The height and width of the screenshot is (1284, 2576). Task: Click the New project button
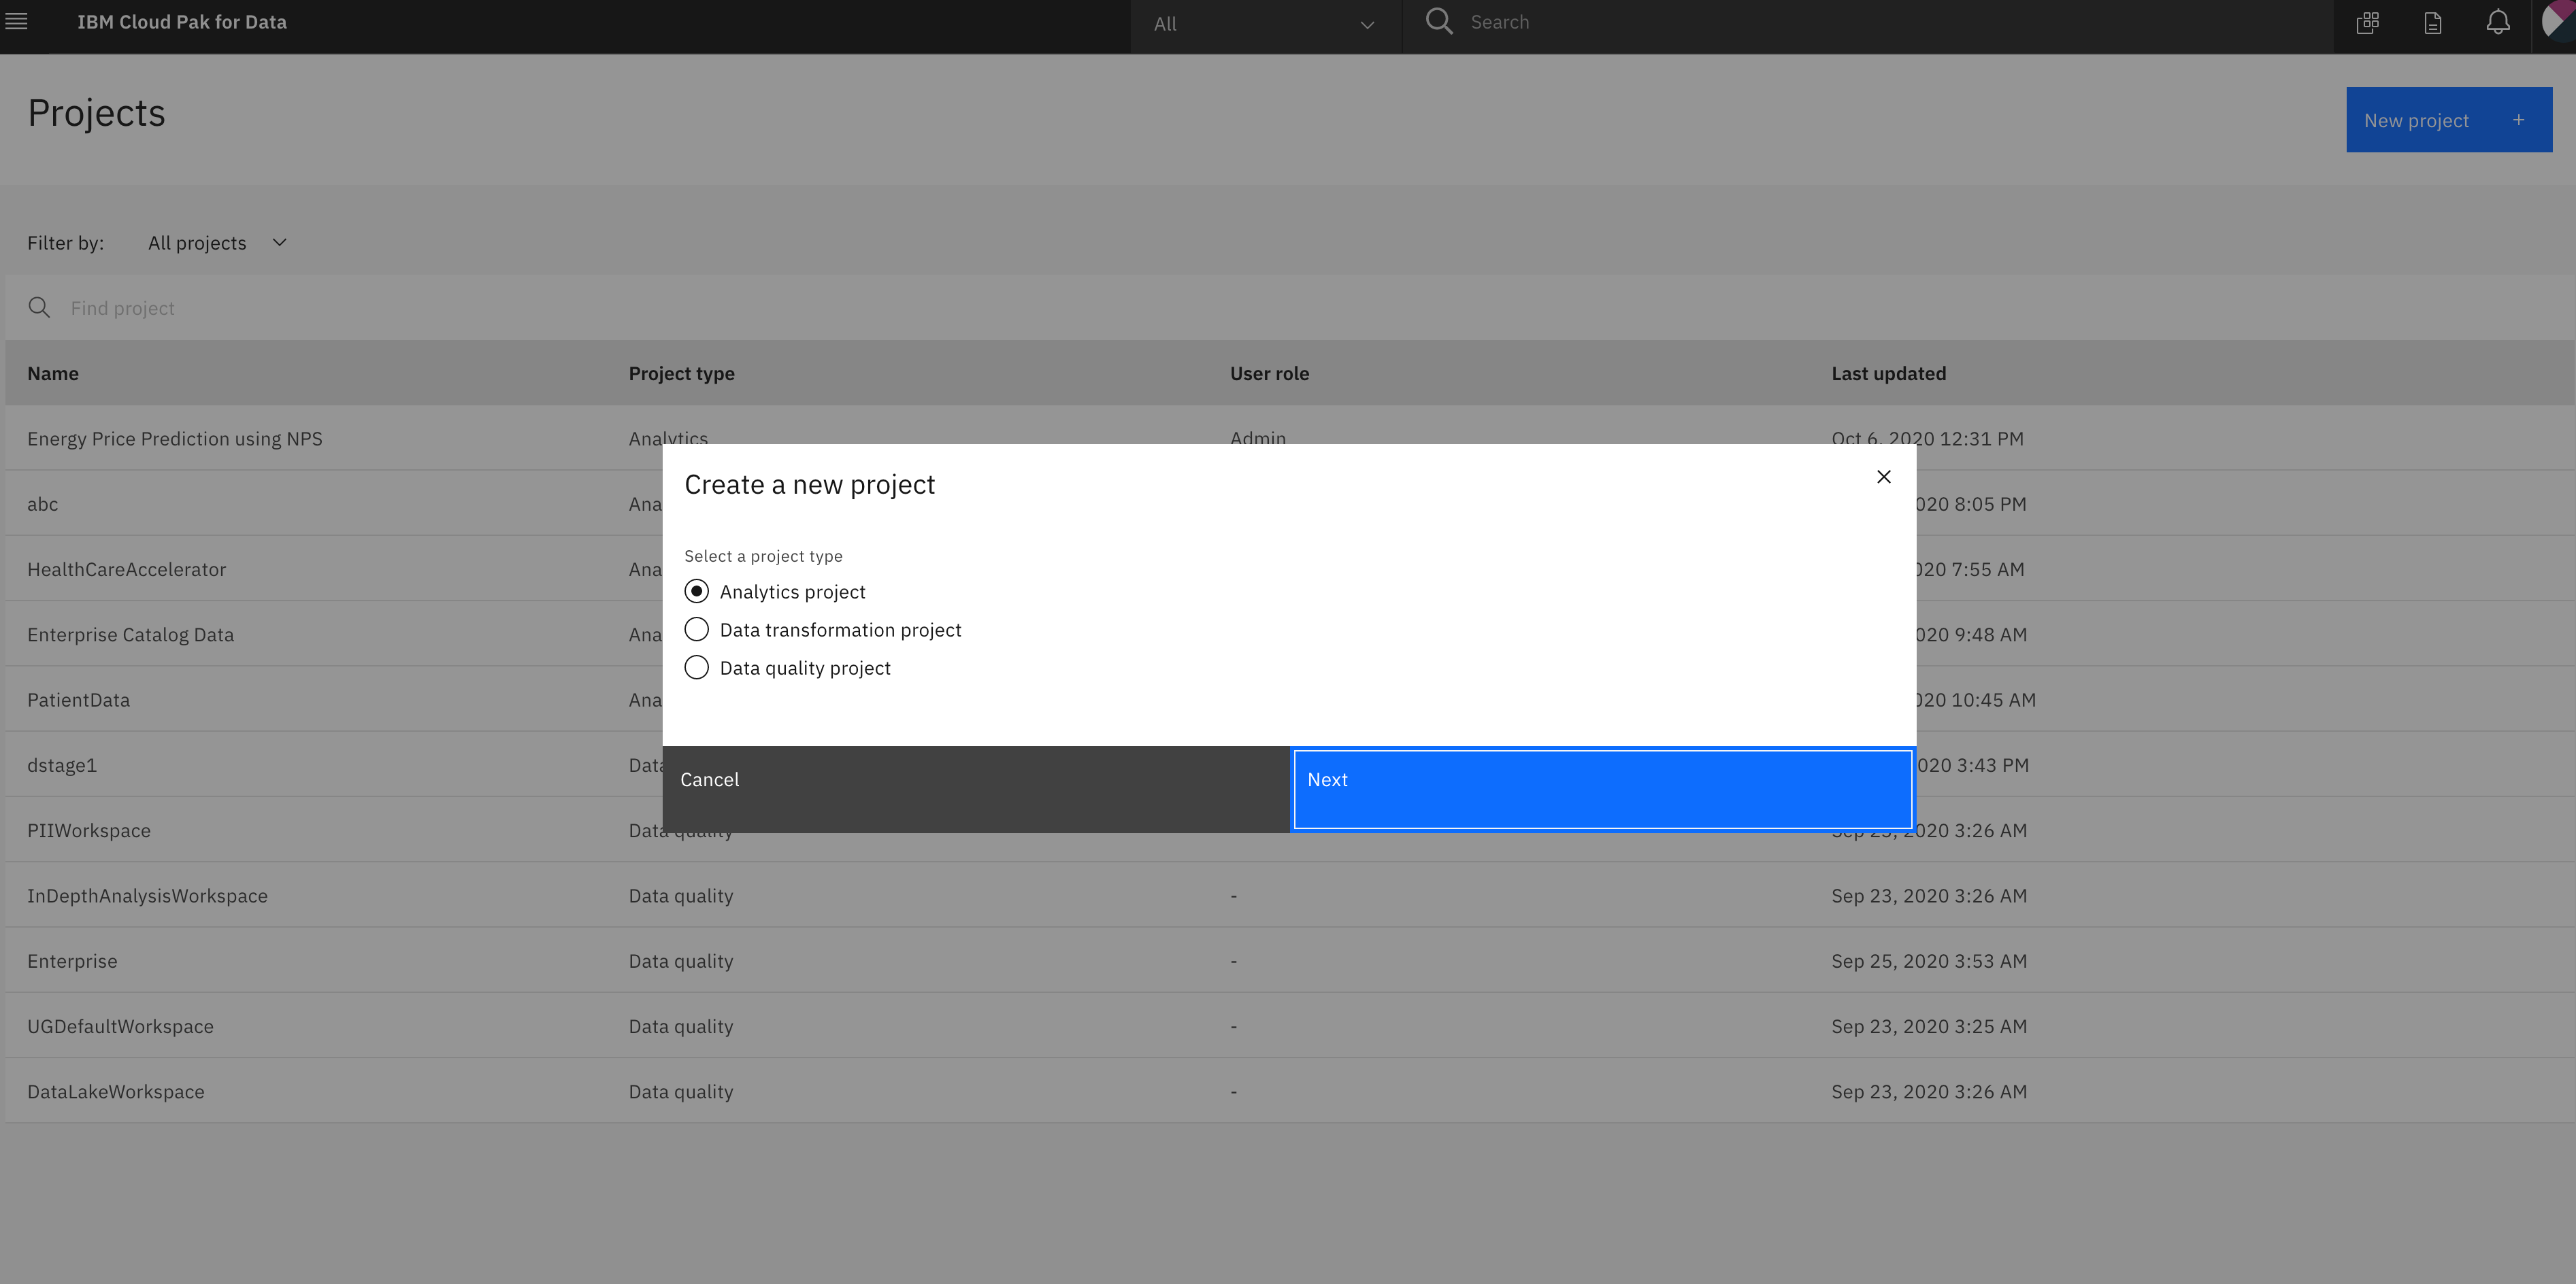coord(2448,120)
